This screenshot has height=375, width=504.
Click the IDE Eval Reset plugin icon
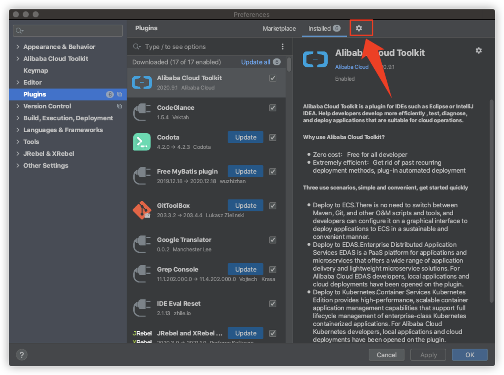pos(142,308)
